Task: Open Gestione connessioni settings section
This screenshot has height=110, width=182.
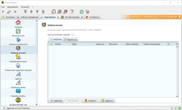Action: click(x=18, y=41)
